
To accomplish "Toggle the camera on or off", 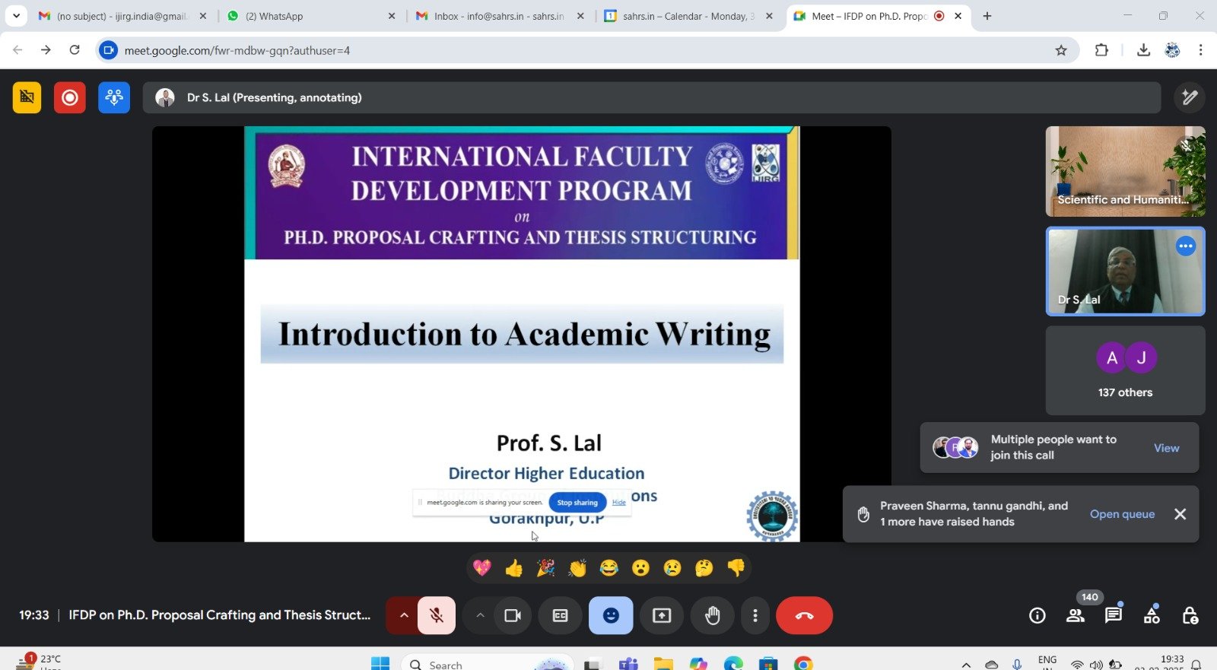I will point(513,615).
